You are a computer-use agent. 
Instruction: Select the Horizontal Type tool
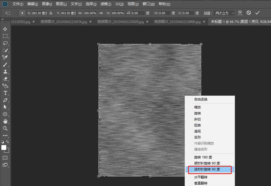tap(6, 93)
